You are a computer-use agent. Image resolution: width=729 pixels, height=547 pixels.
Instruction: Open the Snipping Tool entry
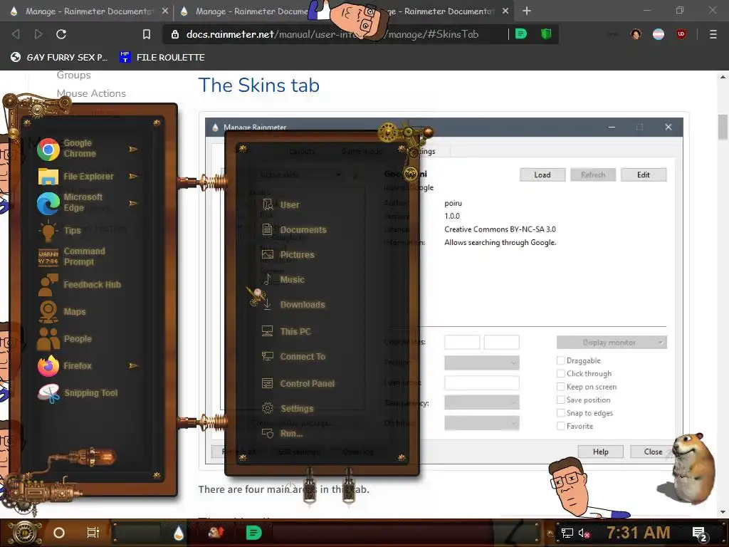78,393
